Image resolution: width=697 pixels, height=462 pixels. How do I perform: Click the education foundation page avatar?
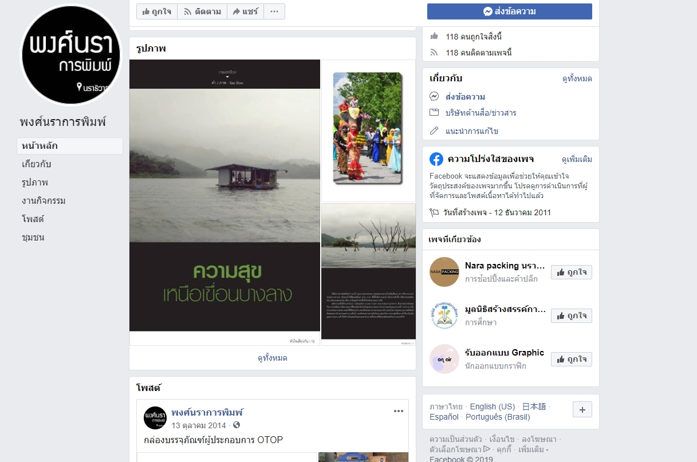click(x=444, y=315)
